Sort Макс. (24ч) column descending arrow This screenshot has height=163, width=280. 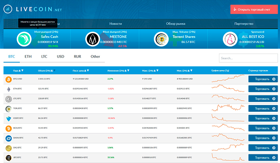coord(157,71)
